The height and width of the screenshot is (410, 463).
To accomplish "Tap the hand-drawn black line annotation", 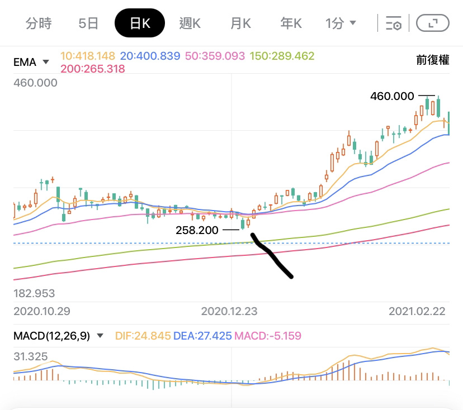I will (x=272, y=256).
